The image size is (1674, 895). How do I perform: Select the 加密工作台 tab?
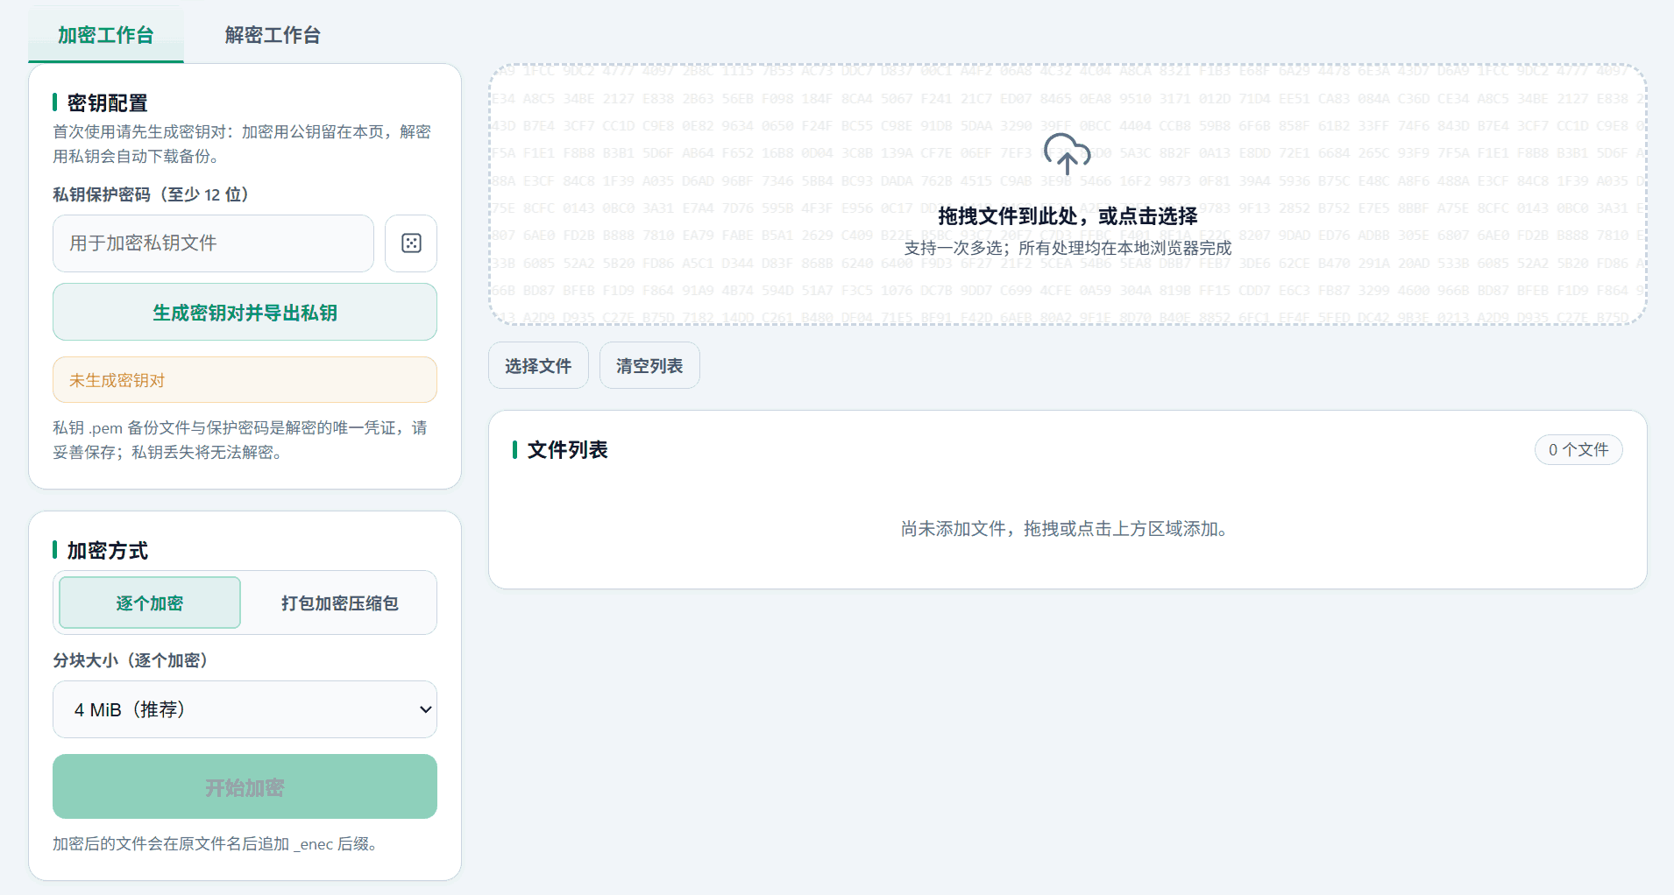pyautogui.click(x=106, y=35)
